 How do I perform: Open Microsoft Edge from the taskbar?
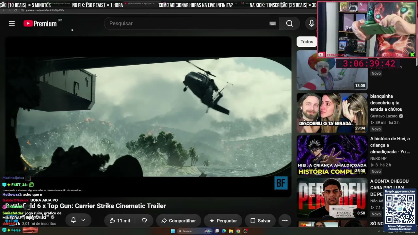pos(224,231)
